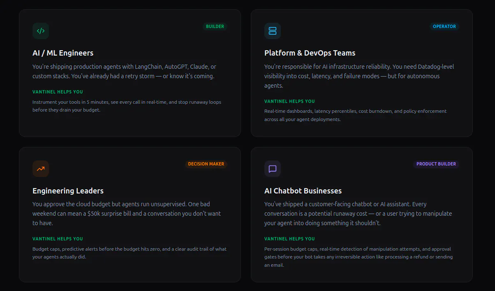Click the Platform & DevOps Teams heading
Image resolution: width=495 pixels, height=291 pixels.
[310, 53]
